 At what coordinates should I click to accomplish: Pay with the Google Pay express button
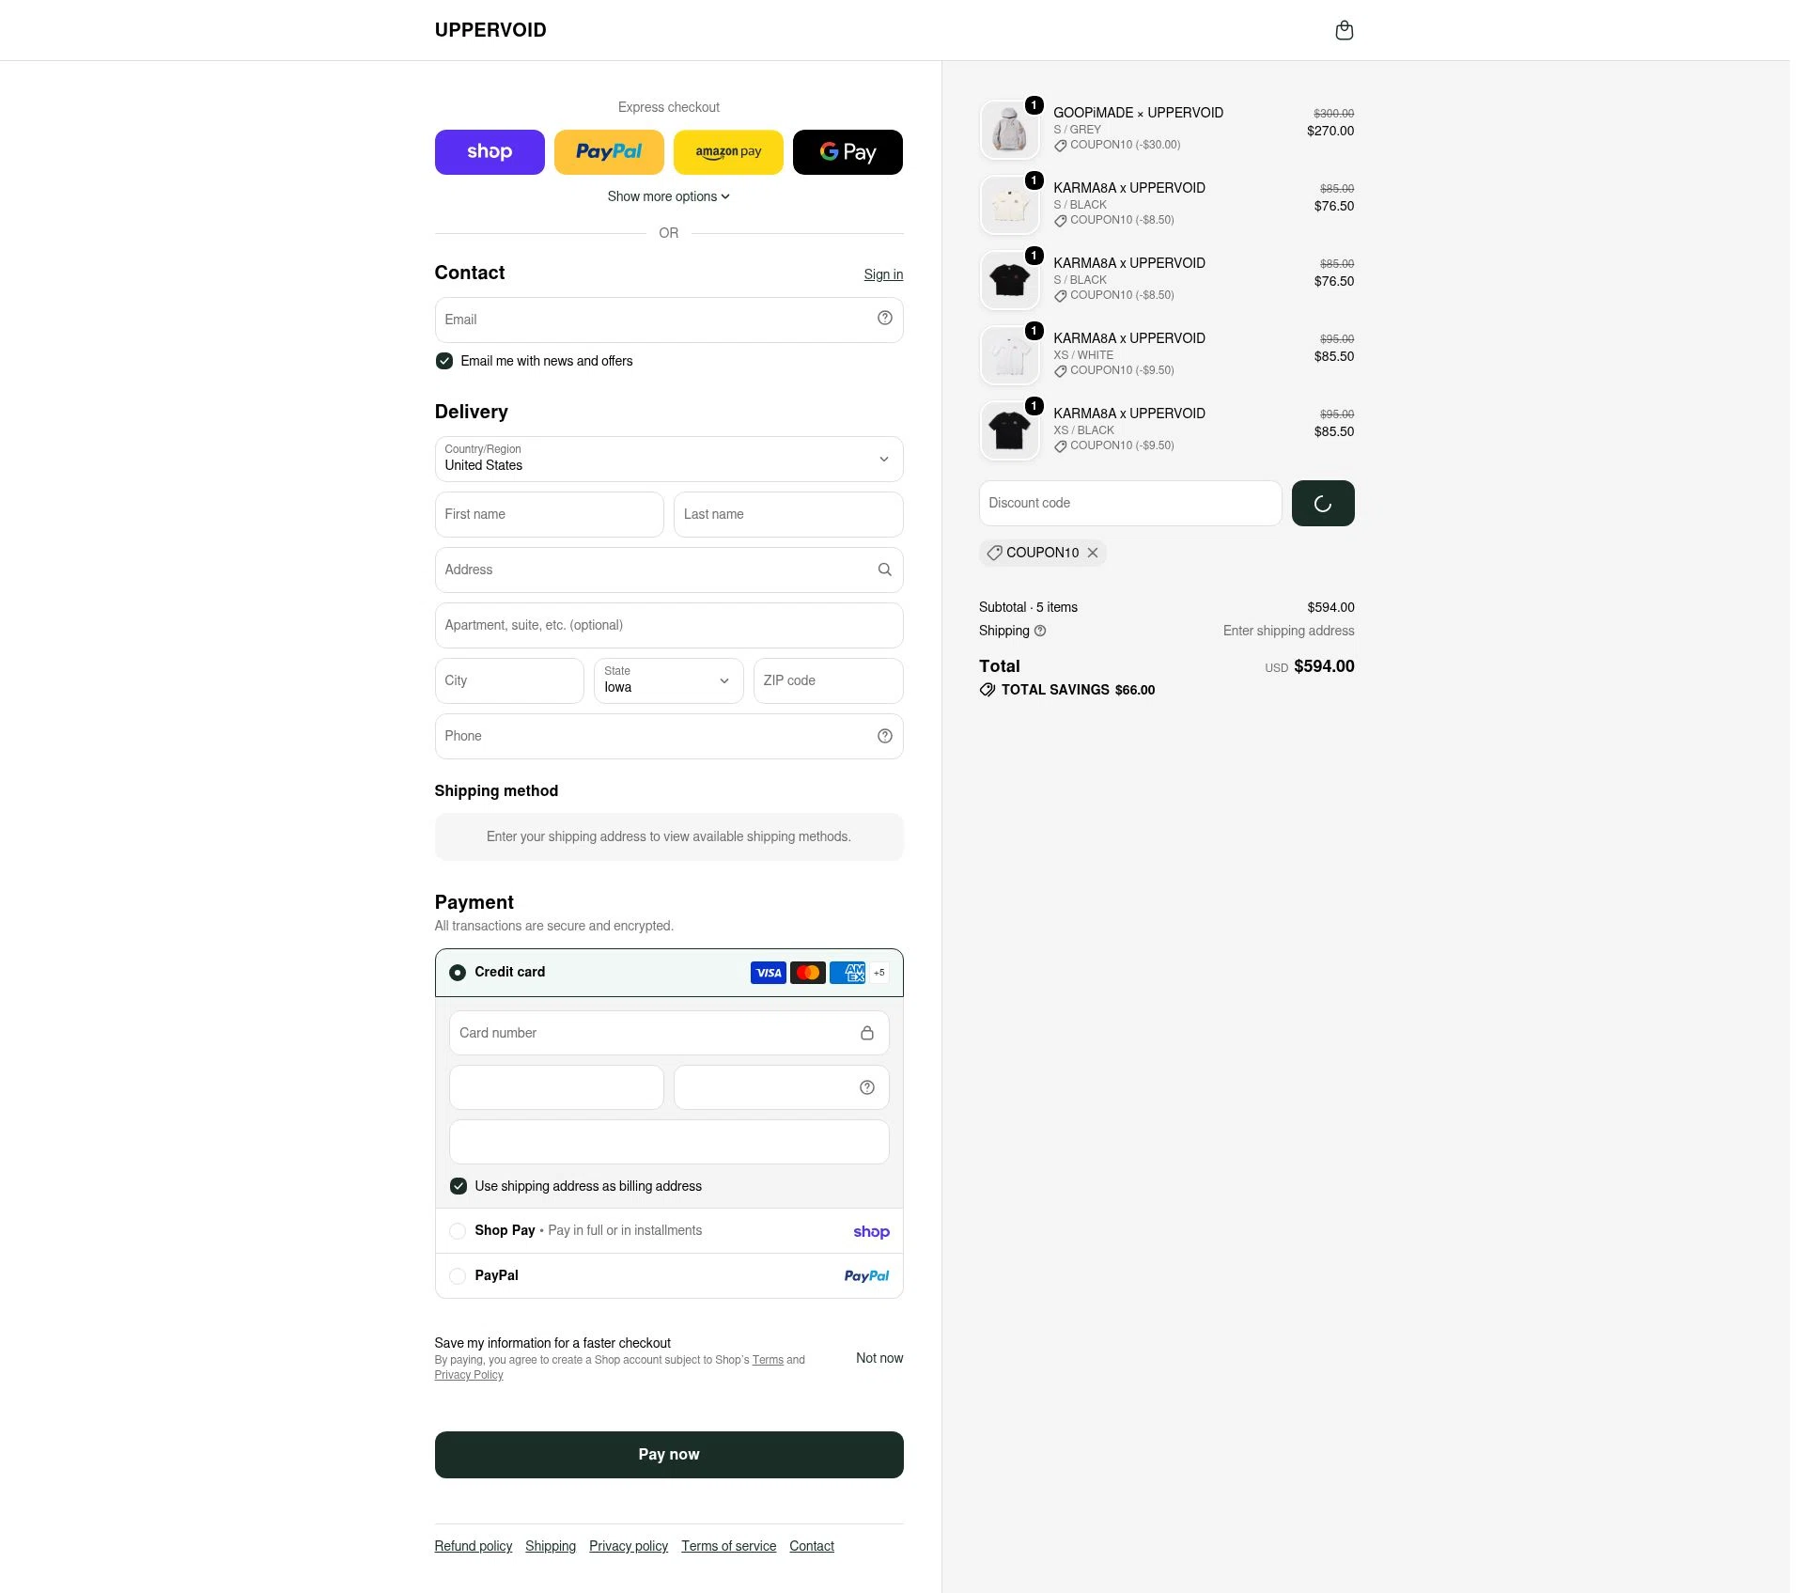click(847, 152)
